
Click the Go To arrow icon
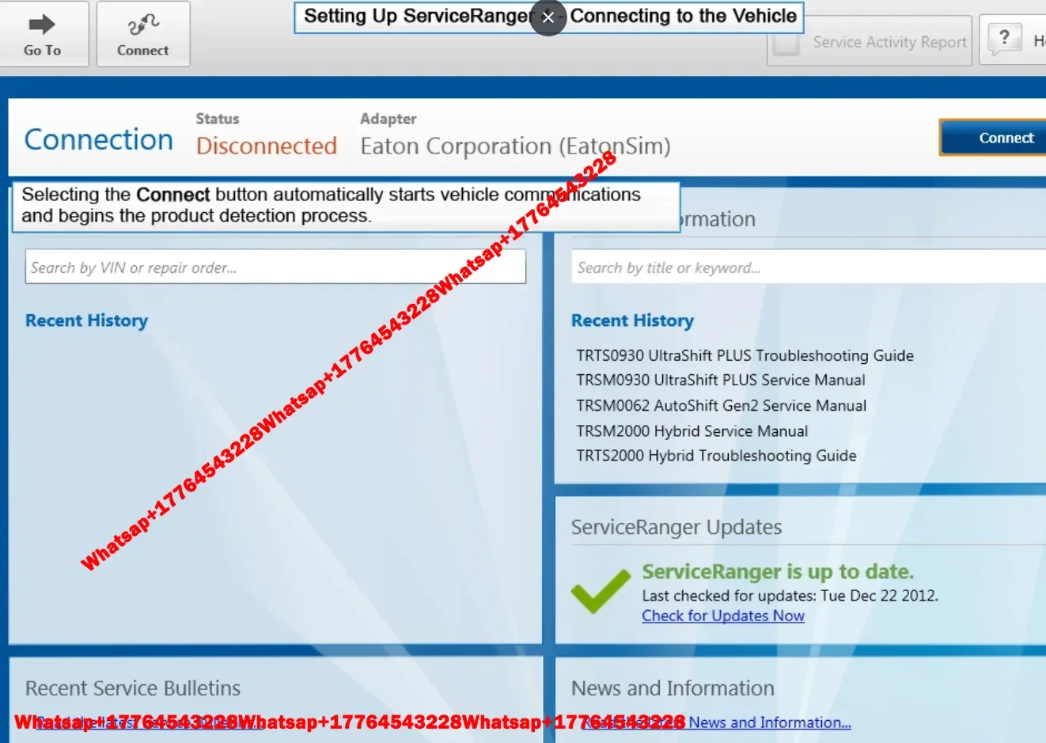point(42,25)
